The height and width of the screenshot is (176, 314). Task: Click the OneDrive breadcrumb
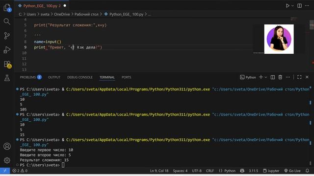click(62, 14)
